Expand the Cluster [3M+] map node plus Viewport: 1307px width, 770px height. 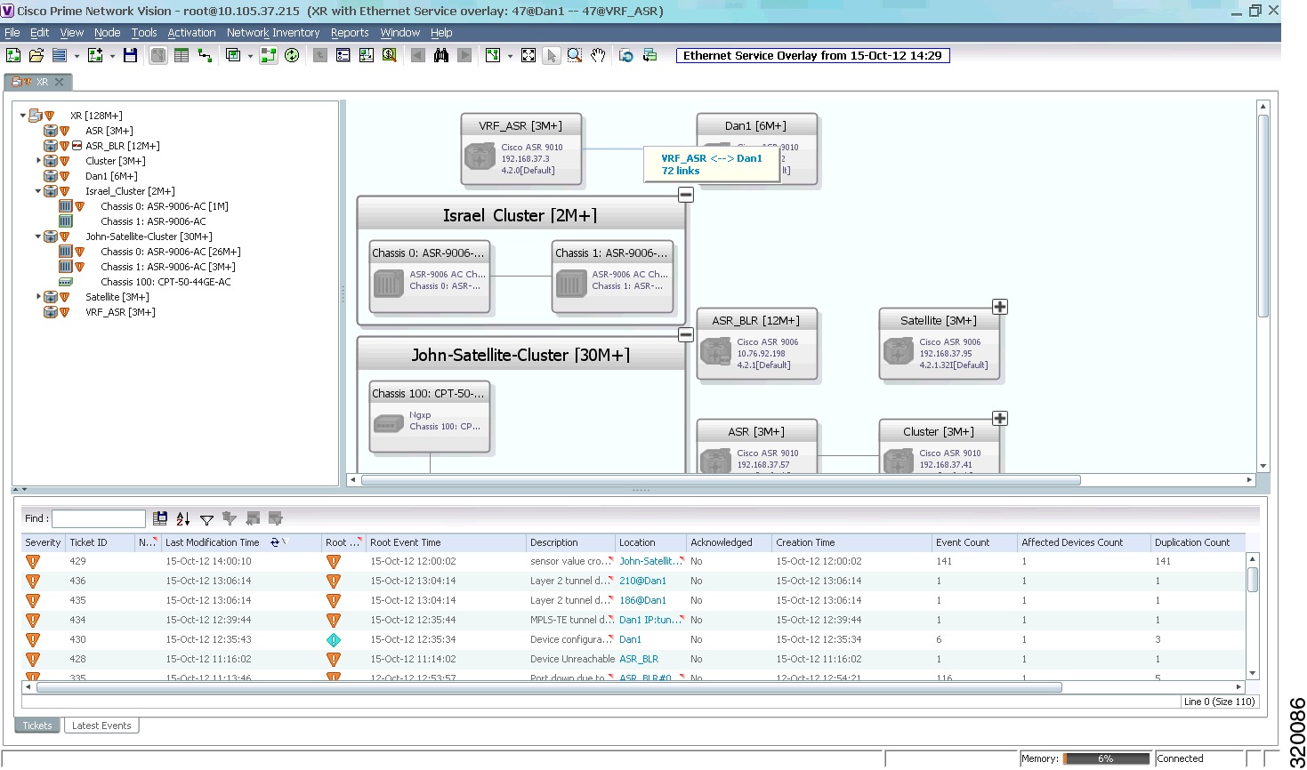pyautogui.click(x=1000, y=419)
